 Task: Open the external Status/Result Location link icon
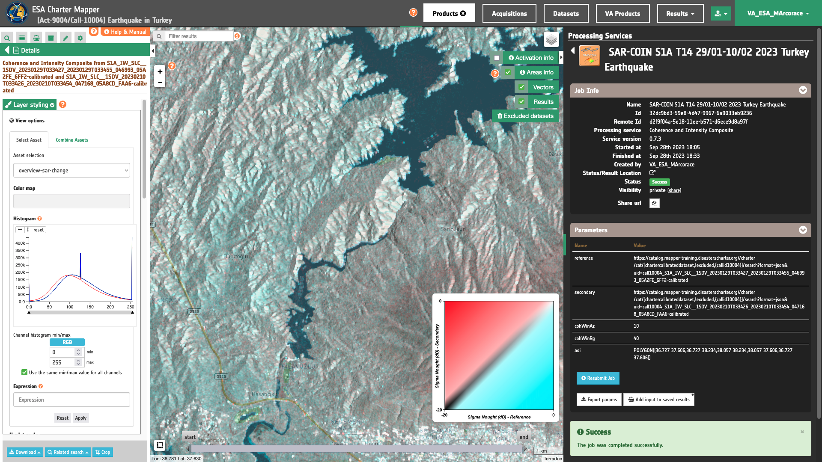point(652,173)
